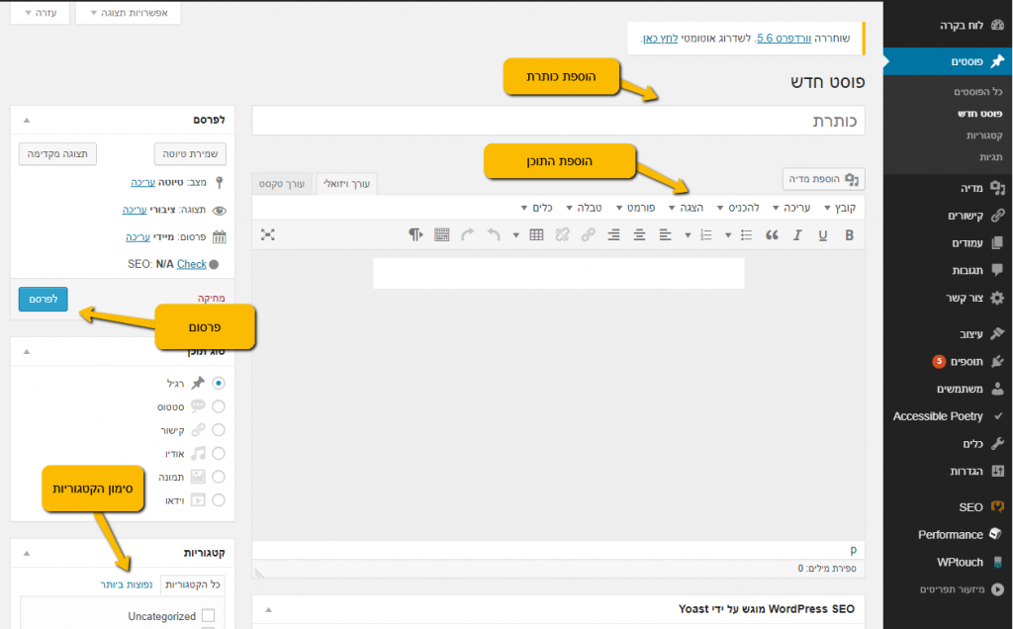Click the blockquote icon in the toolbar
This screenshot has height=629, width=1013.
click(772, 234)
